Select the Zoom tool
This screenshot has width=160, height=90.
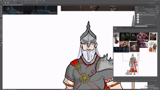tap(1, 37)
